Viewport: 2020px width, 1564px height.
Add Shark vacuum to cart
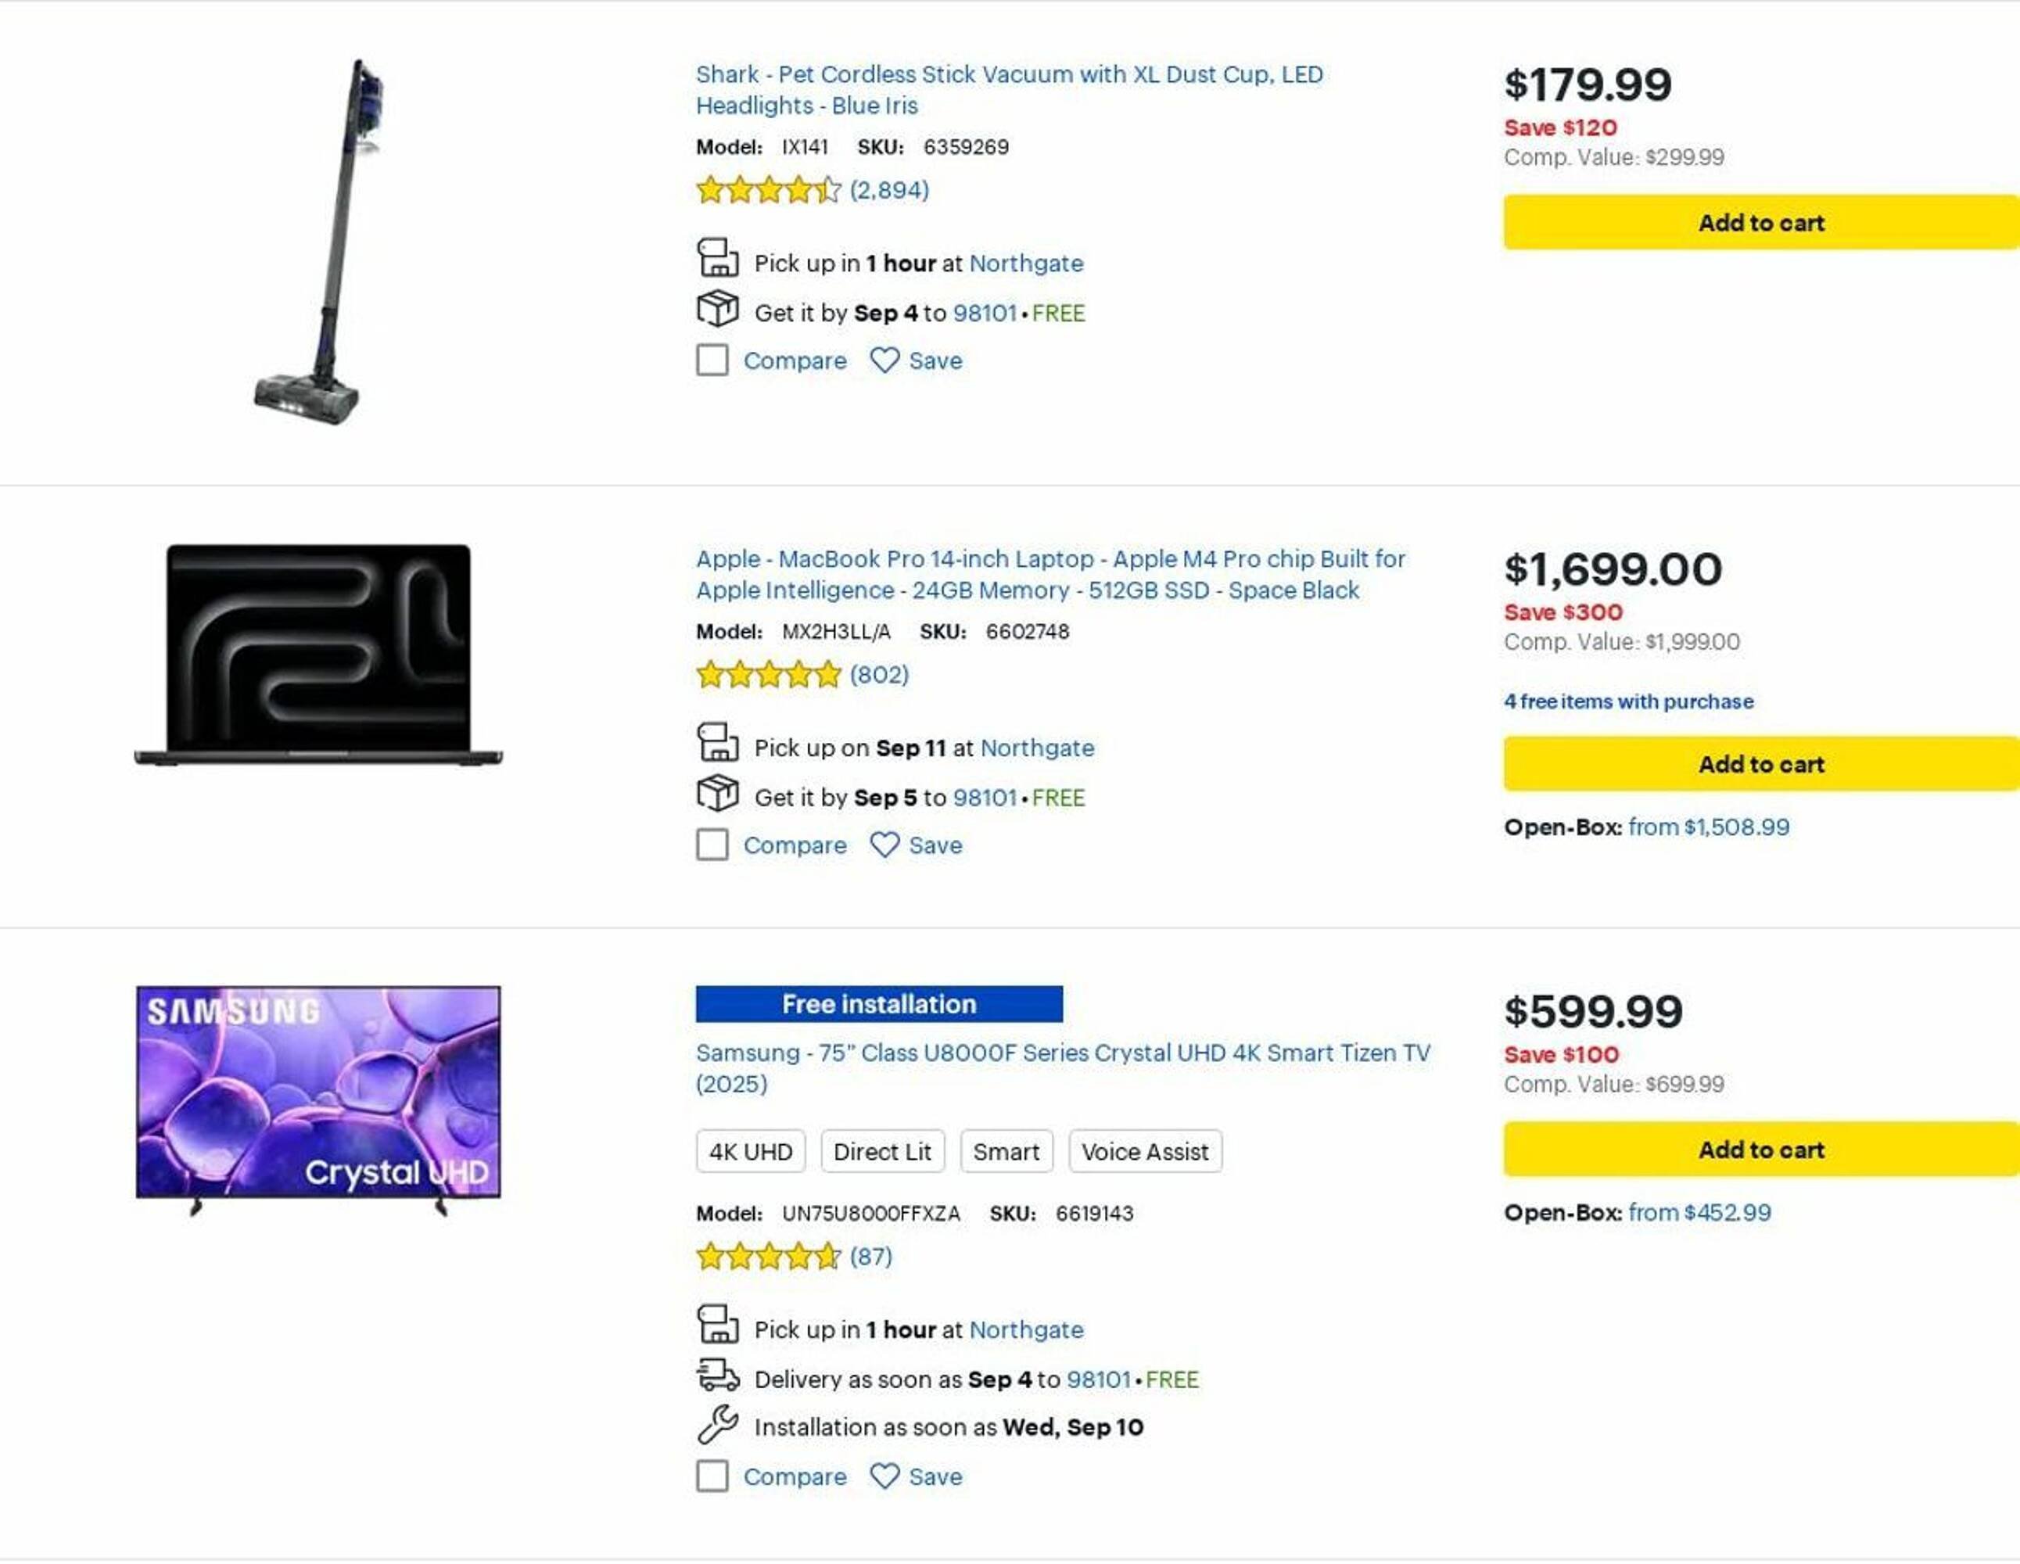click(x=1760, y=223)
